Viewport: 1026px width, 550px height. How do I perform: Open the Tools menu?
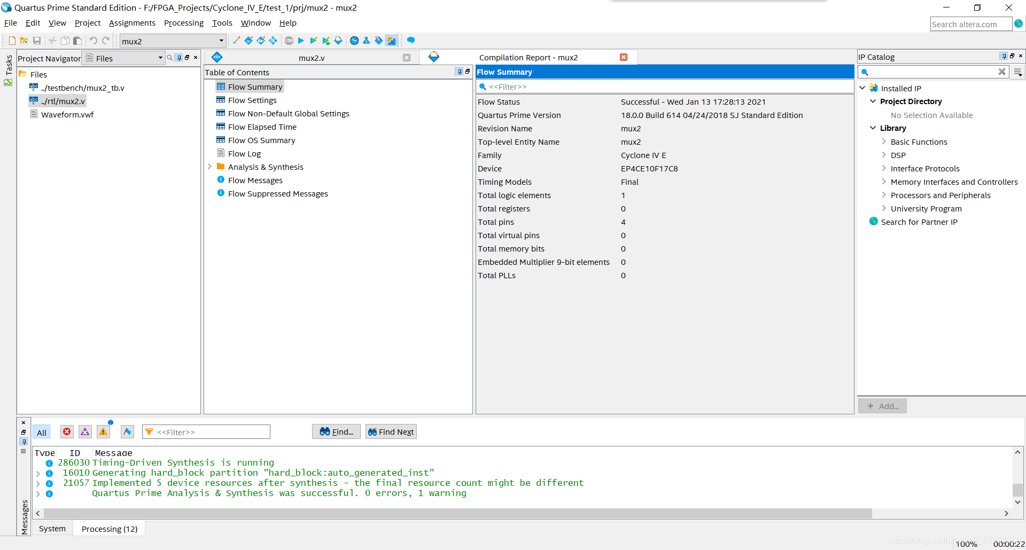222,23
